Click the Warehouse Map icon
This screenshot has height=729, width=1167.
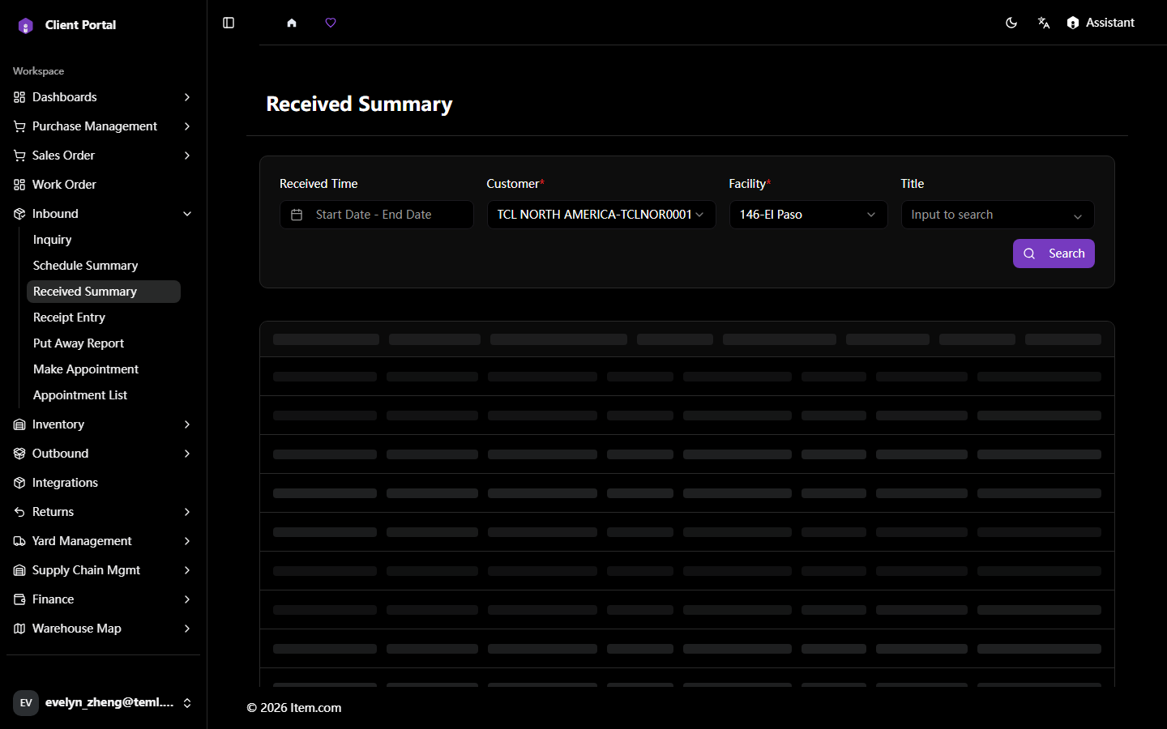click(19, 629)
